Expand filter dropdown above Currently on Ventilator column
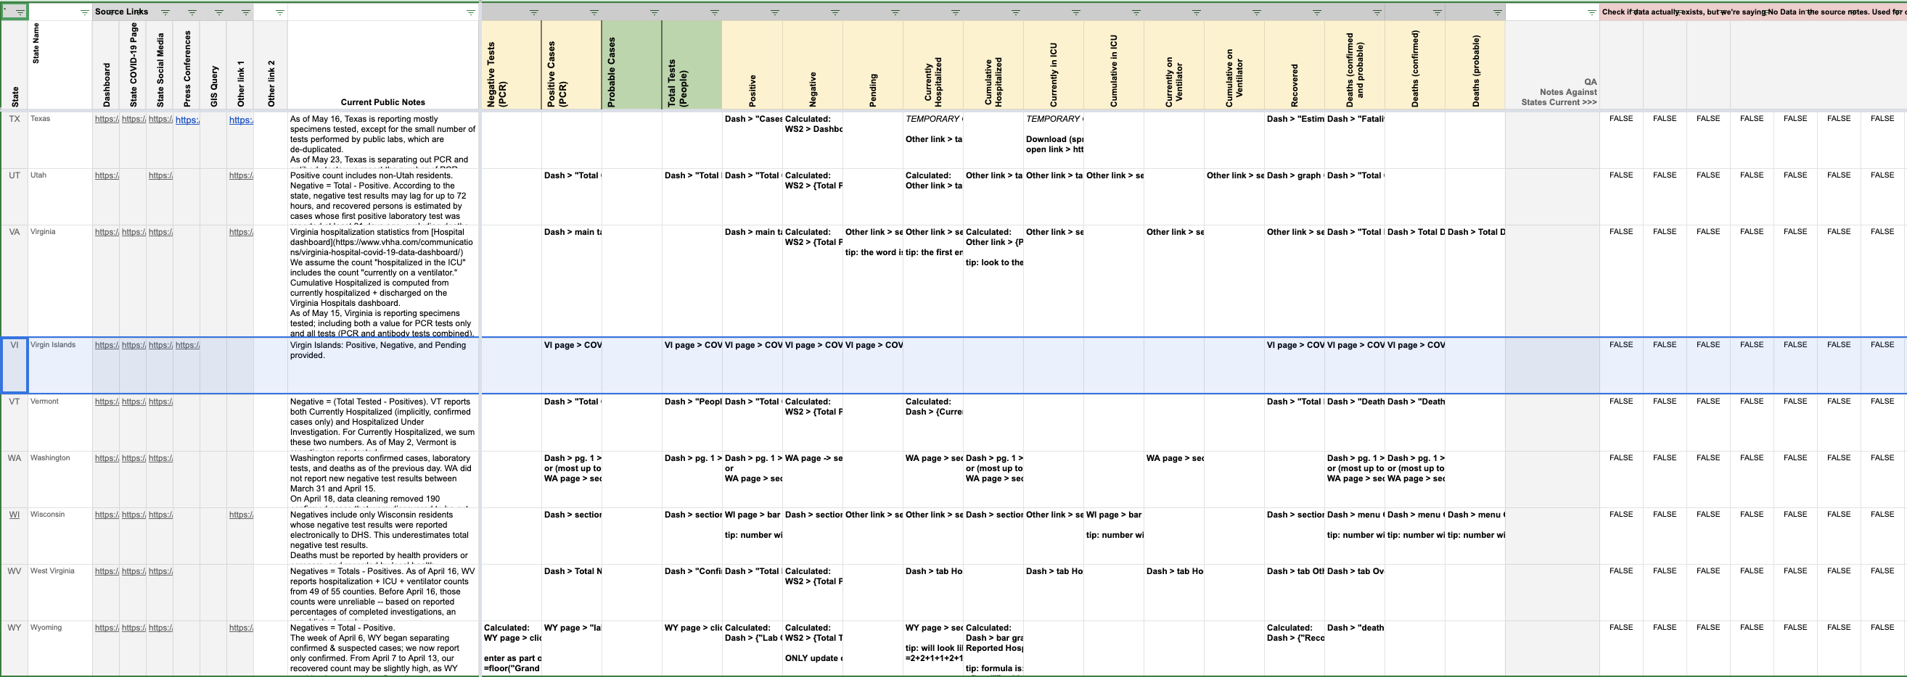This screenshot has width=1907, height=677. click(x=1197, y=12)
